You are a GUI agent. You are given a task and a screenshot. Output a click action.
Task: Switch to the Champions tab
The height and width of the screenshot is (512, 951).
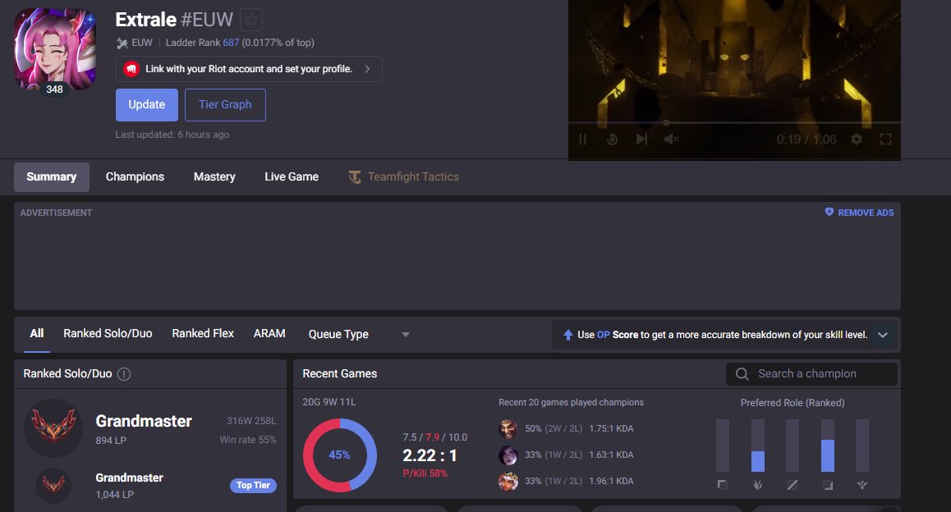click(134, 176)
